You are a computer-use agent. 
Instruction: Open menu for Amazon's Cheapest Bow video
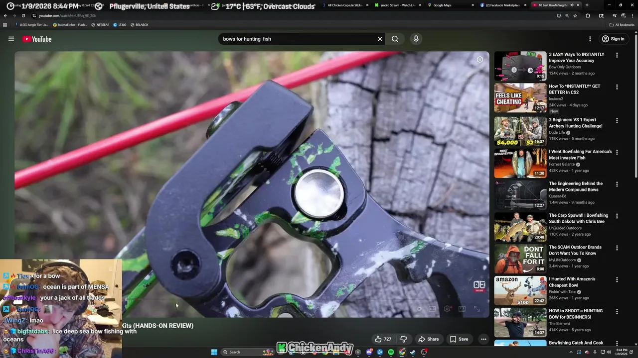(x=617, y=279)
